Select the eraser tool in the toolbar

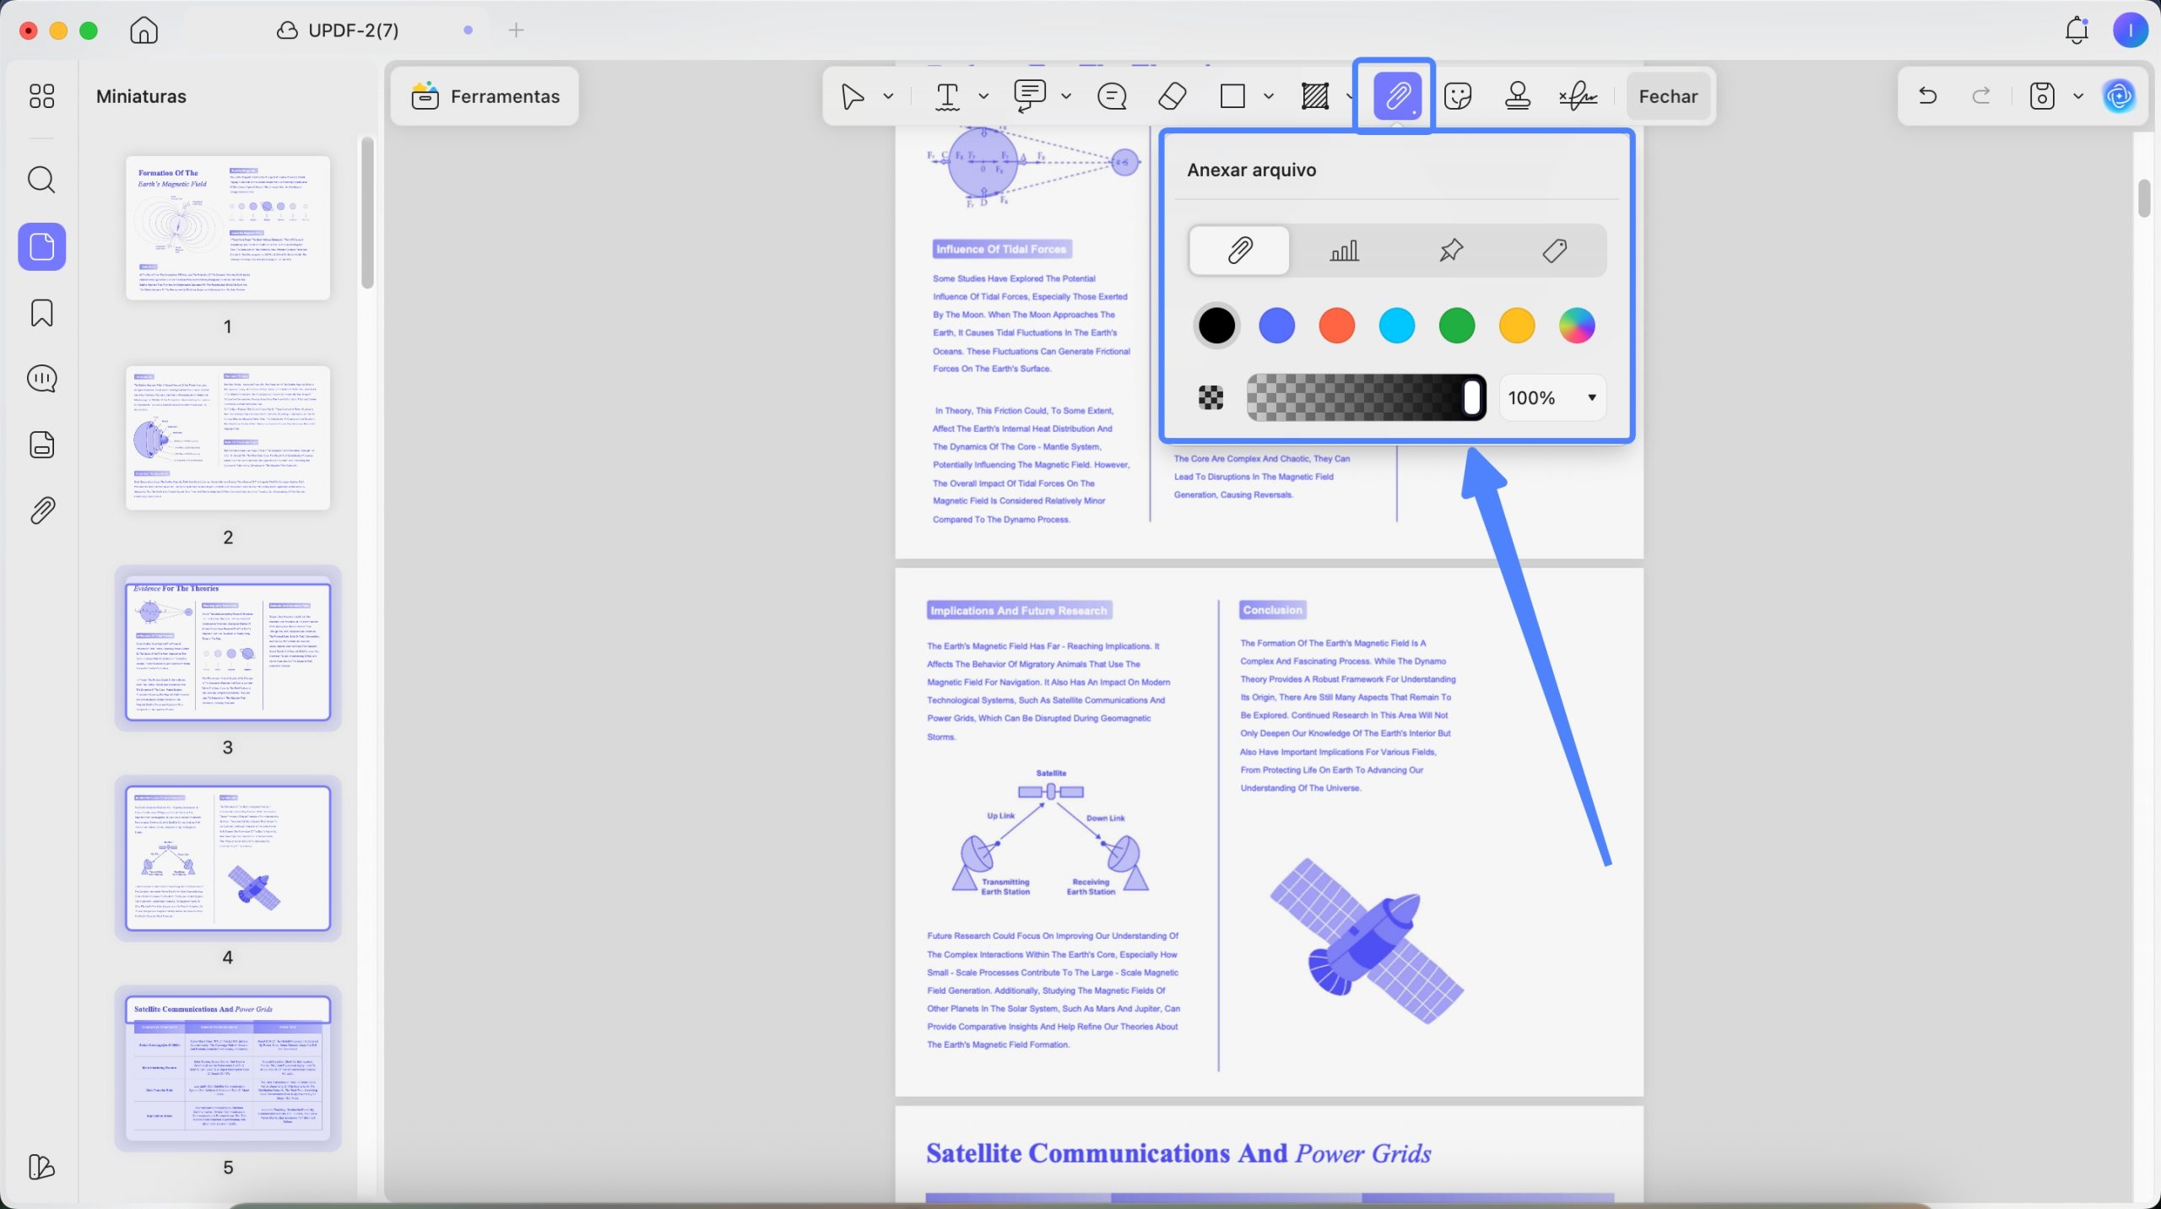coord(1173,96)
